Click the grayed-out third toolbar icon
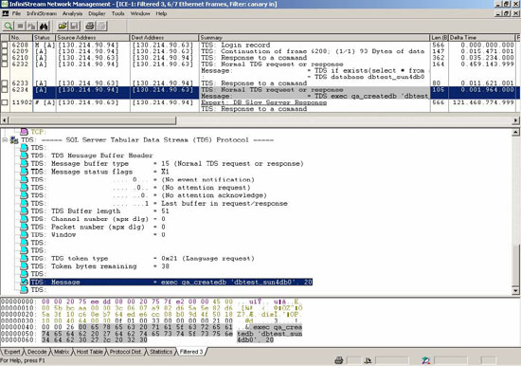 (x=32, y=26)
